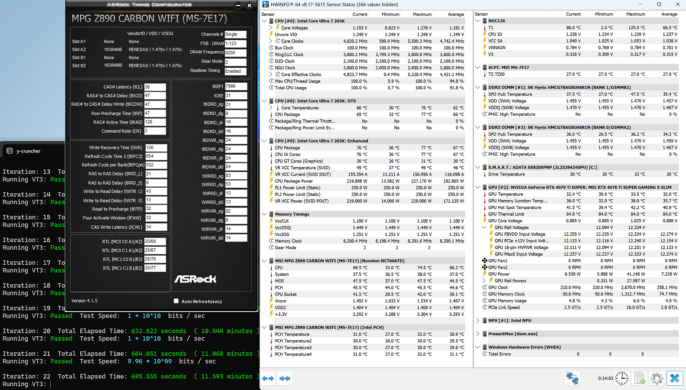
Task: Expand GPU Rail Powers subgroup
Action: pyautogui.click(x=485, y=281)
